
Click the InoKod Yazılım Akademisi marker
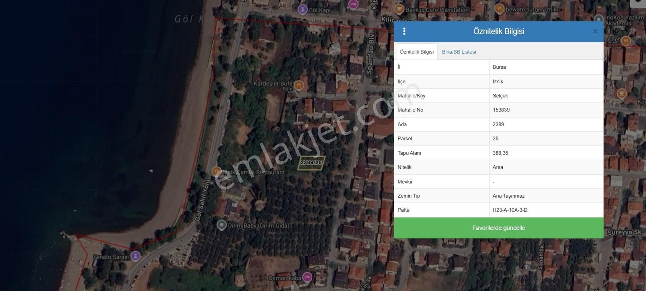point(599,19)
